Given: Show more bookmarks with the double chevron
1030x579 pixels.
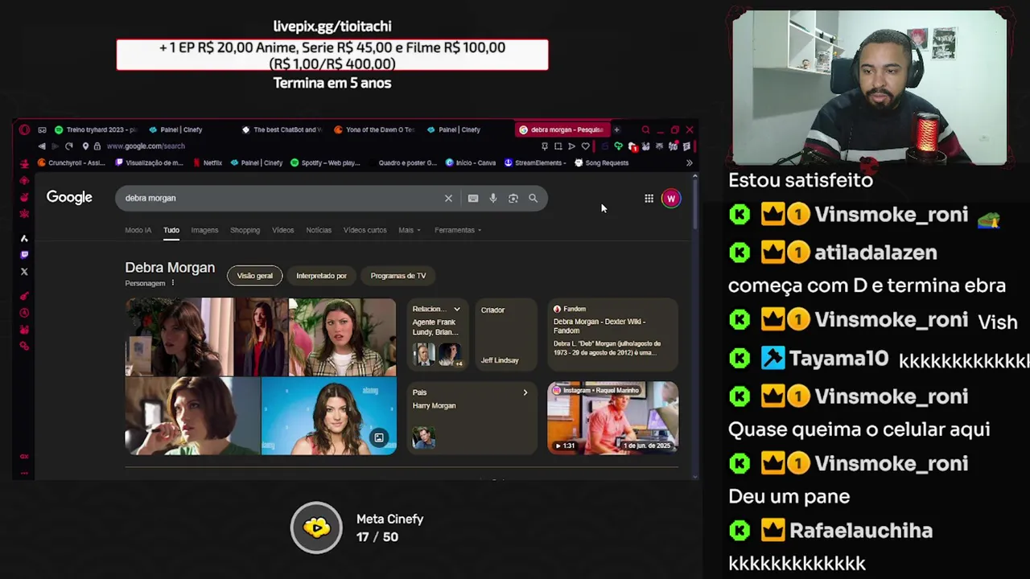Looking at the screenshot, I should (x=689, y=162).
